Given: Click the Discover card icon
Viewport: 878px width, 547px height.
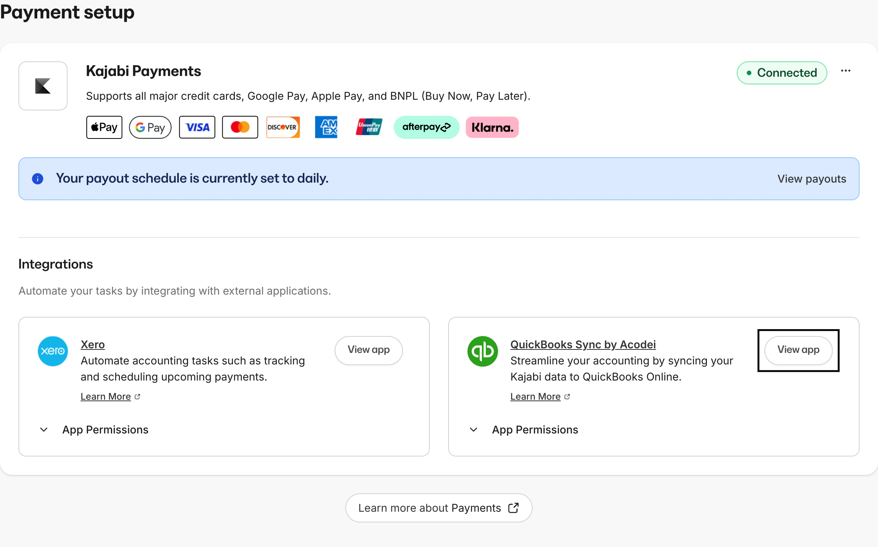Looking at the screenshot, I should click(283, 127).
